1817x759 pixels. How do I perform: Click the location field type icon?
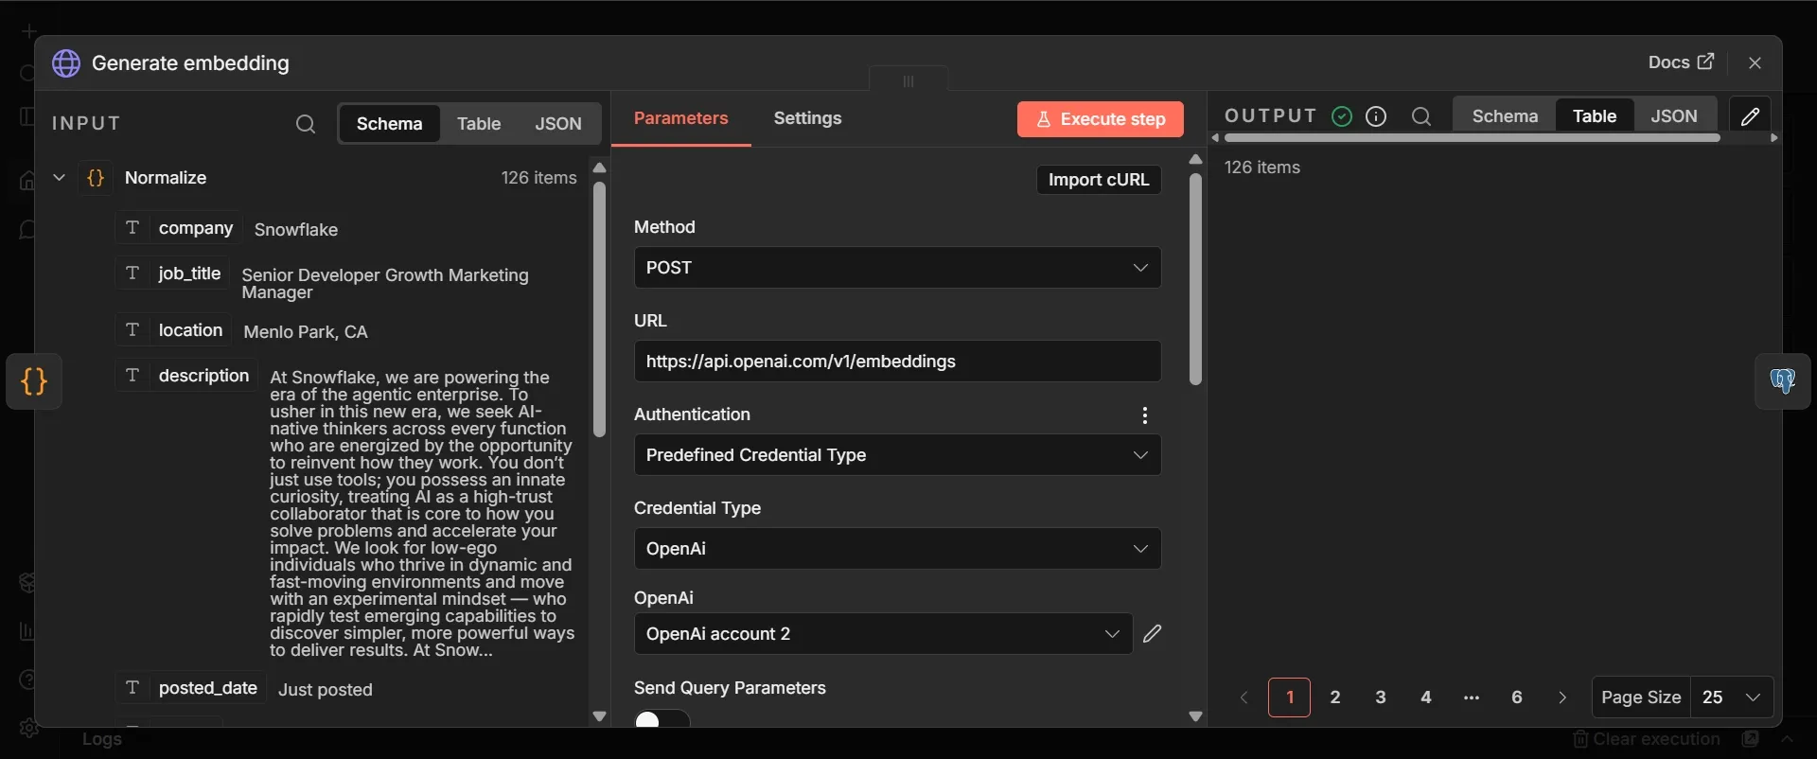pyautogui.click(x=132, y=330)
